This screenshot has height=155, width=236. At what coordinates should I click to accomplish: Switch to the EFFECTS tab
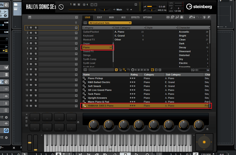[135, 17]
